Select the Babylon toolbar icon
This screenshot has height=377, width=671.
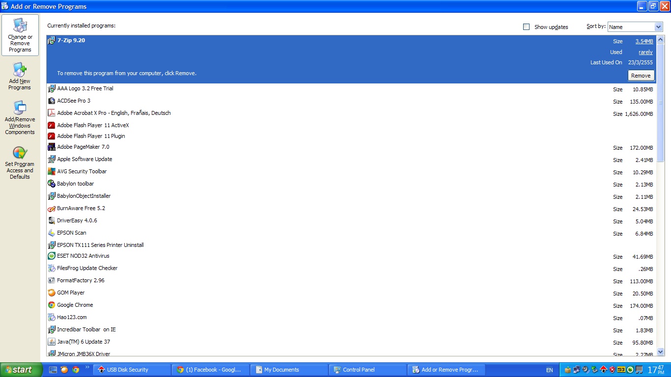click(x=52, y=184)
